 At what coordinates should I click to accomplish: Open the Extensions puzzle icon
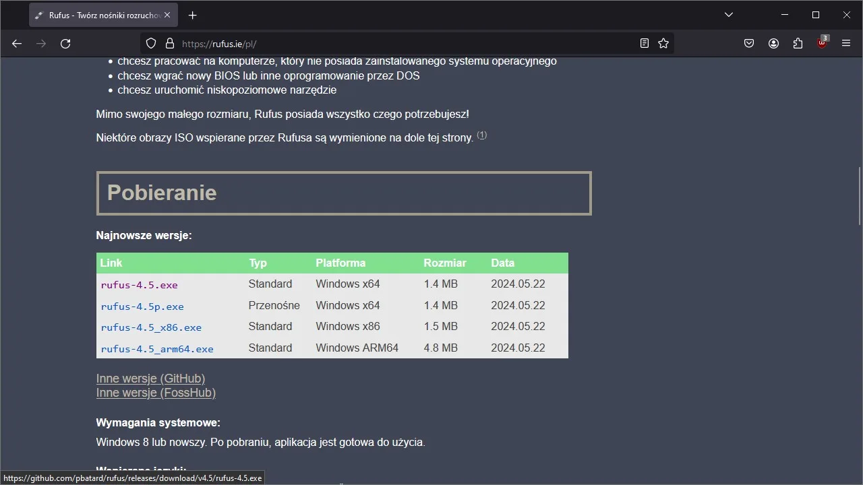[798, 43]
